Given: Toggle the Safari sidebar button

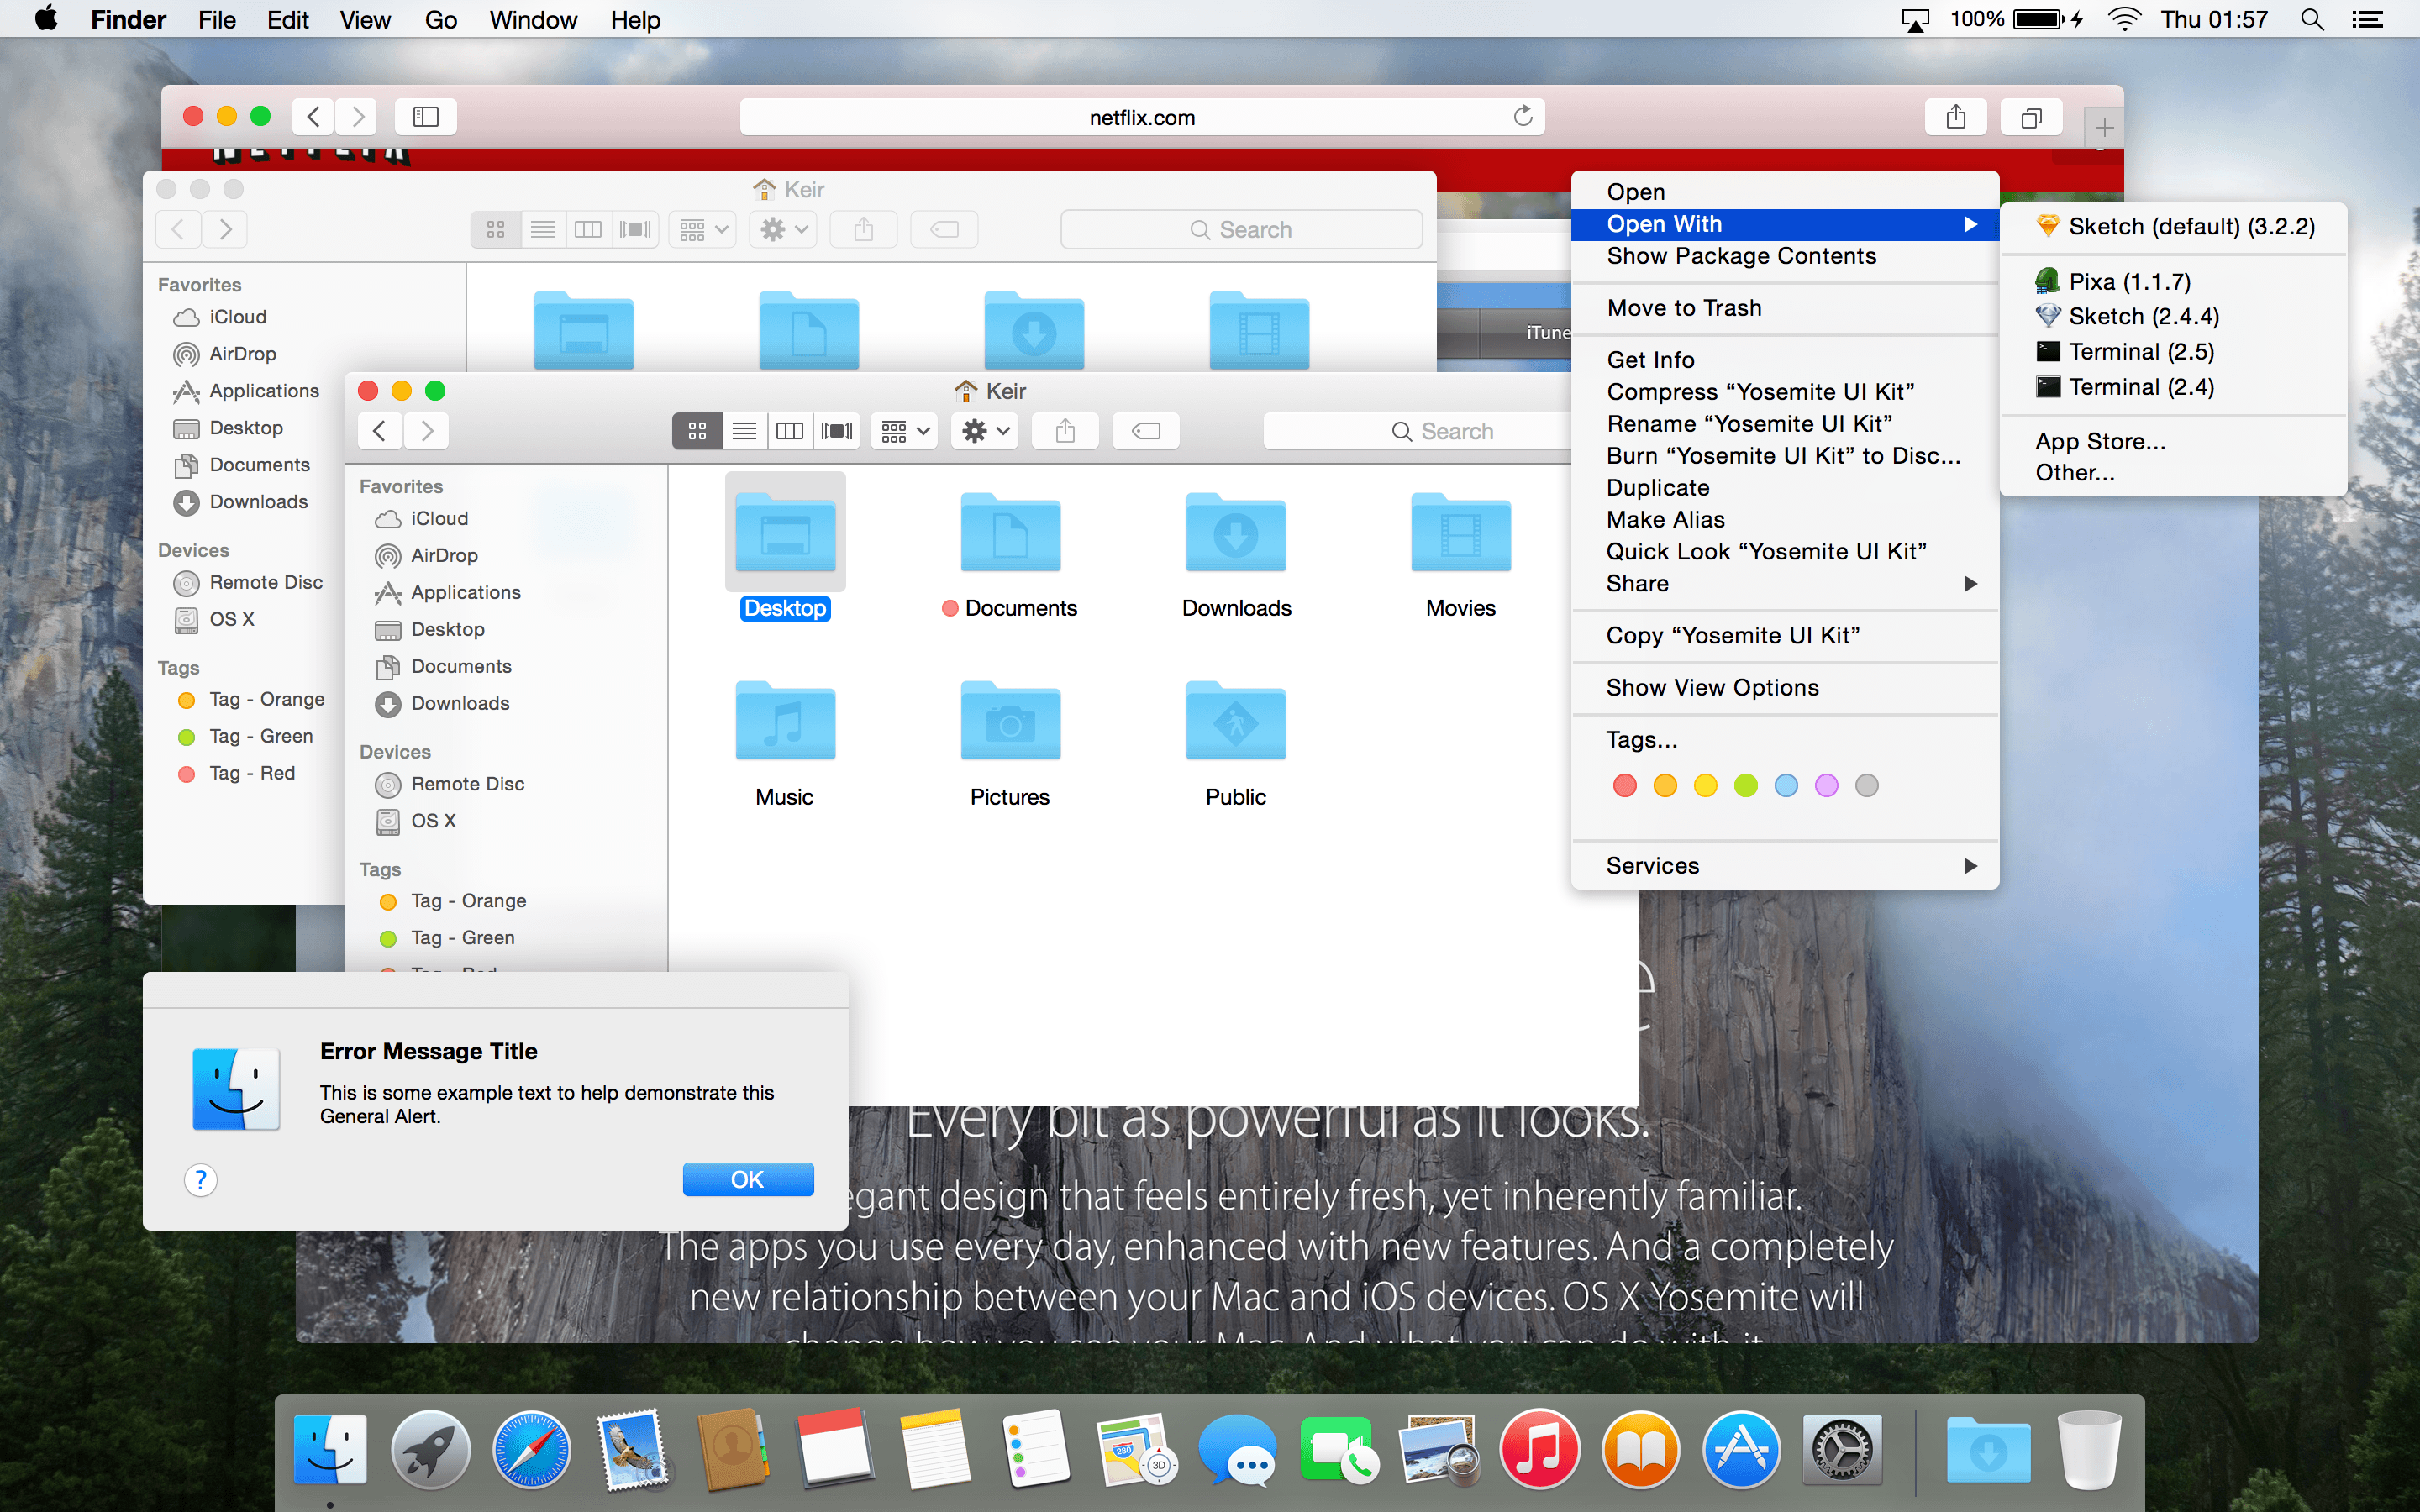Looking at the screenshot, I should click(425, 116).
